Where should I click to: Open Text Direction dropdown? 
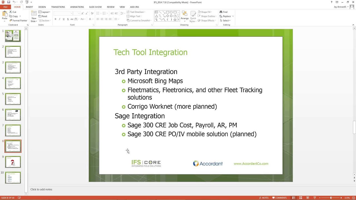[136, 12]
